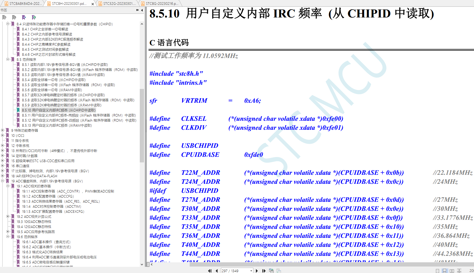Open bookmark 8.5.13 用户自定义内部IRC频率 (从RAM中读取)
Screen dimensions: 474x273
[x=57, y=126]
